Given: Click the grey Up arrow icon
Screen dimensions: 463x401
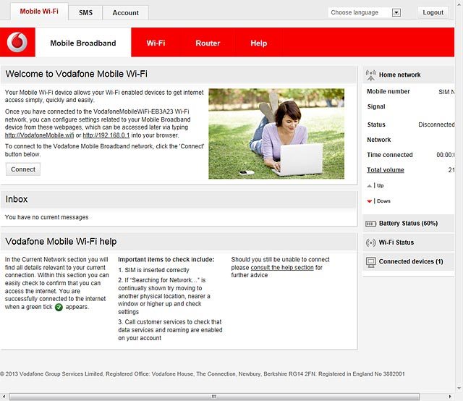Looking at the screenshot, I should pyautogui.click(x=369, y=186).
